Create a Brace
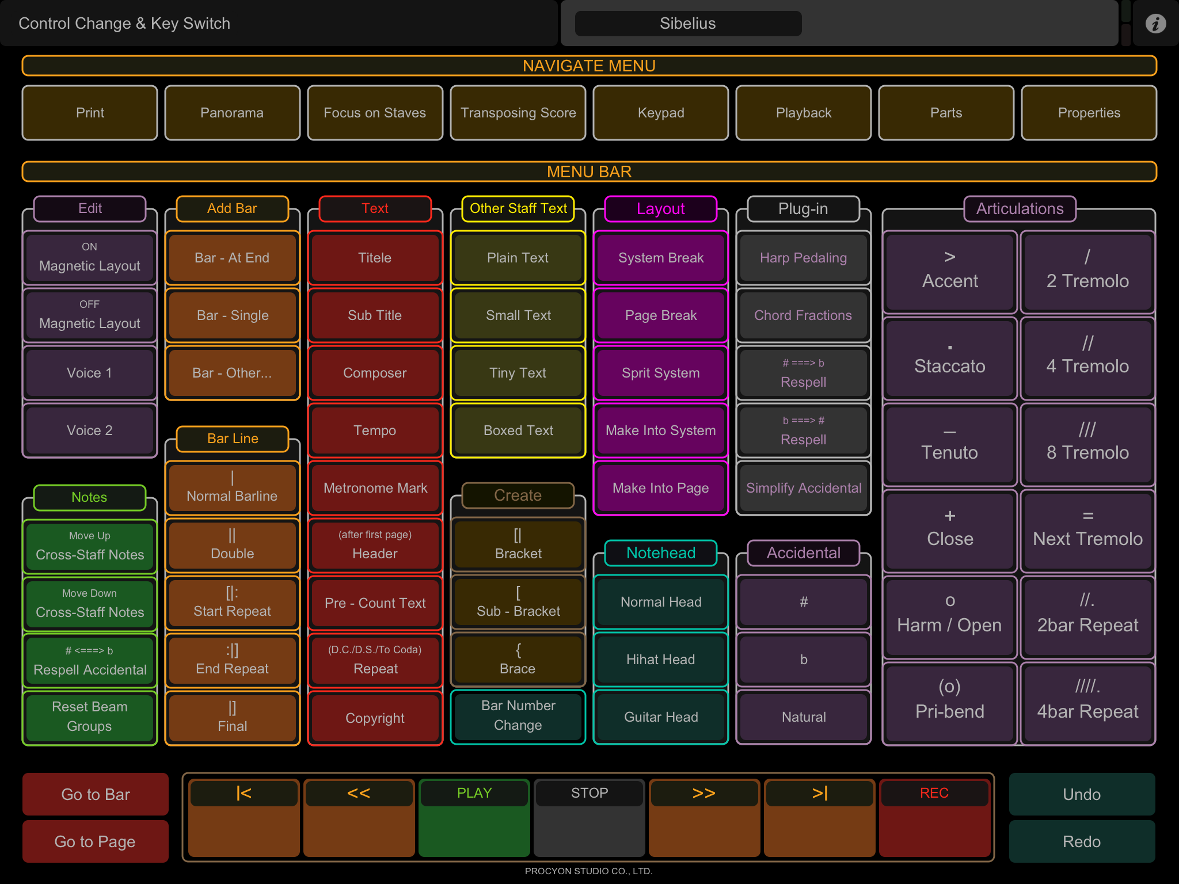The width and height of the screenshot is (1179, 884). click(x=518, y=660)
